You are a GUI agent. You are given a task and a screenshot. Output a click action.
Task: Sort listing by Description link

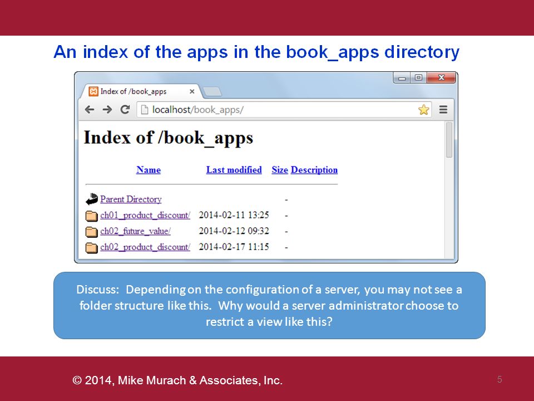click(314, 170)
